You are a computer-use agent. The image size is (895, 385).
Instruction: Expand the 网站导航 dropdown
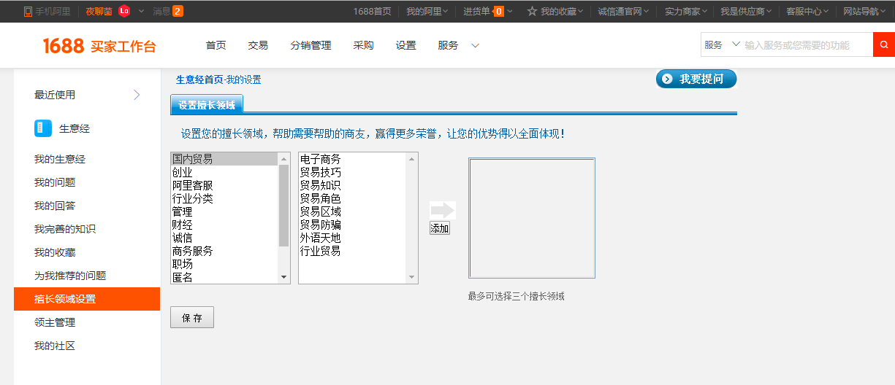(x=883, y=12)
